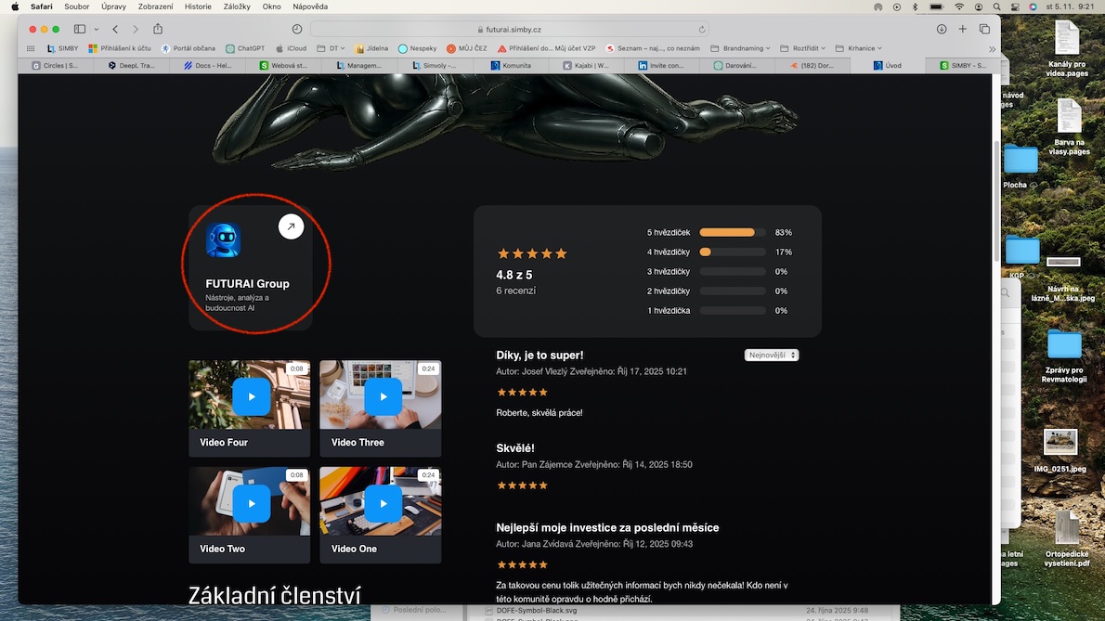The height and width of the screenshot is (621, 1105).
Task: Expand the Brandnaming bookmarks folder
Action: pyautogui.click(x=740, y=48)
